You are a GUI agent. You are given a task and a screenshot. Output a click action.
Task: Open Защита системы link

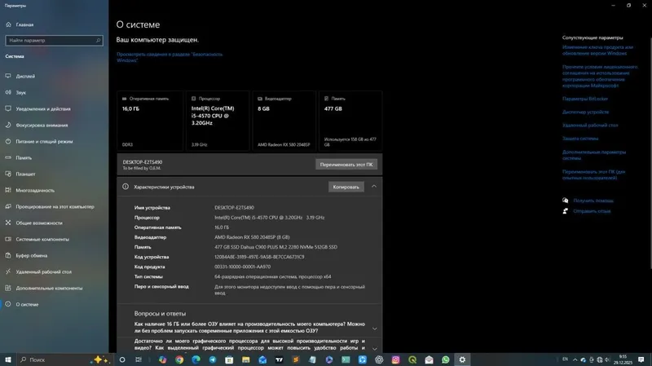pos(580,139)
